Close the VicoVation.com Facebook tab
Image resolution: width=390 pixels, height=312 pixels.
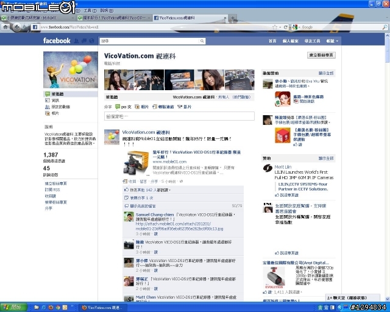click(x=225, y=18)
